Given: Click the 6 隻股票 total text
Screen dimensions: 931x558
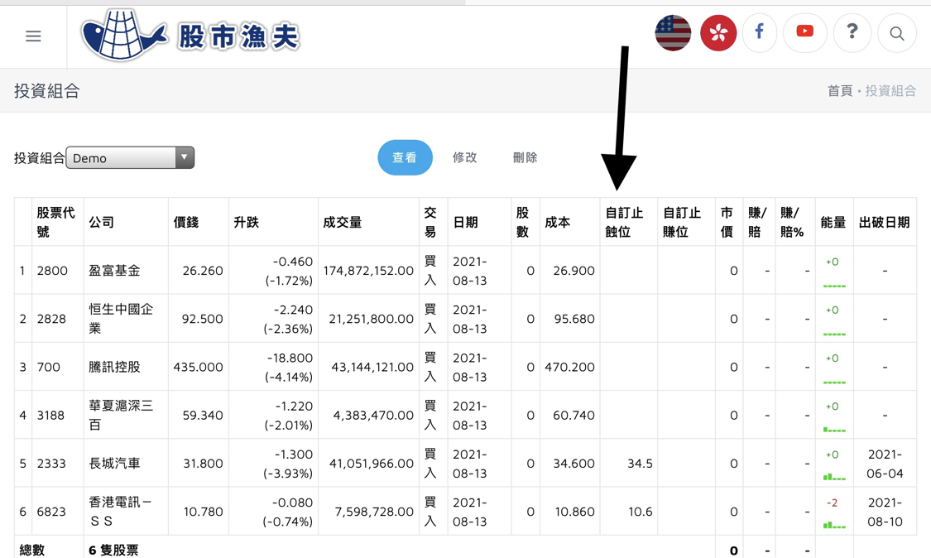Looking at the screenshot, I should click(113, 551).
